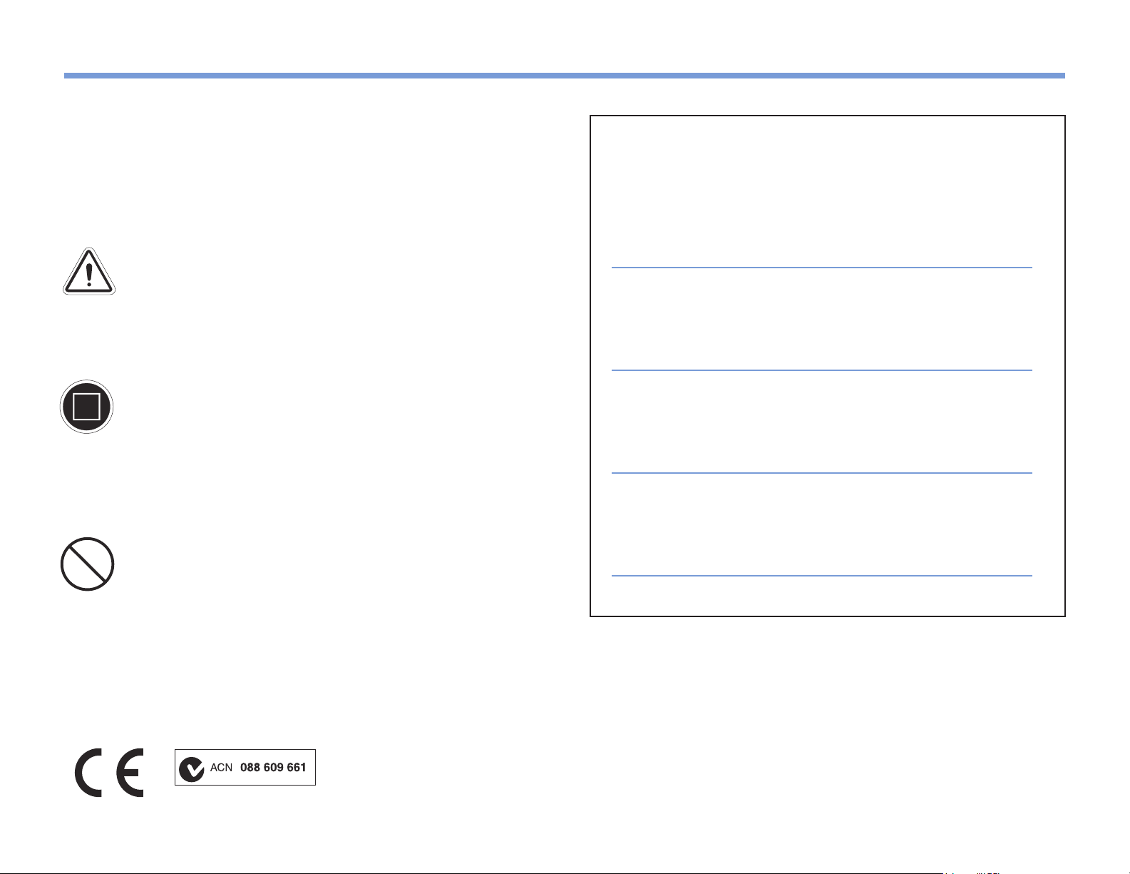Click the 'ACN' label text
Viewport: 1130px width, 874px height.
pos(221,768)
